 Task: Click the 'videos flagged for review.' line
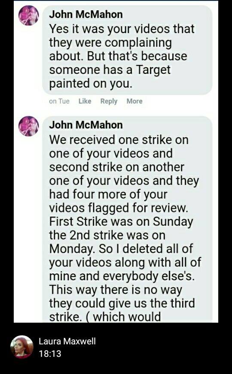[119, 208]
